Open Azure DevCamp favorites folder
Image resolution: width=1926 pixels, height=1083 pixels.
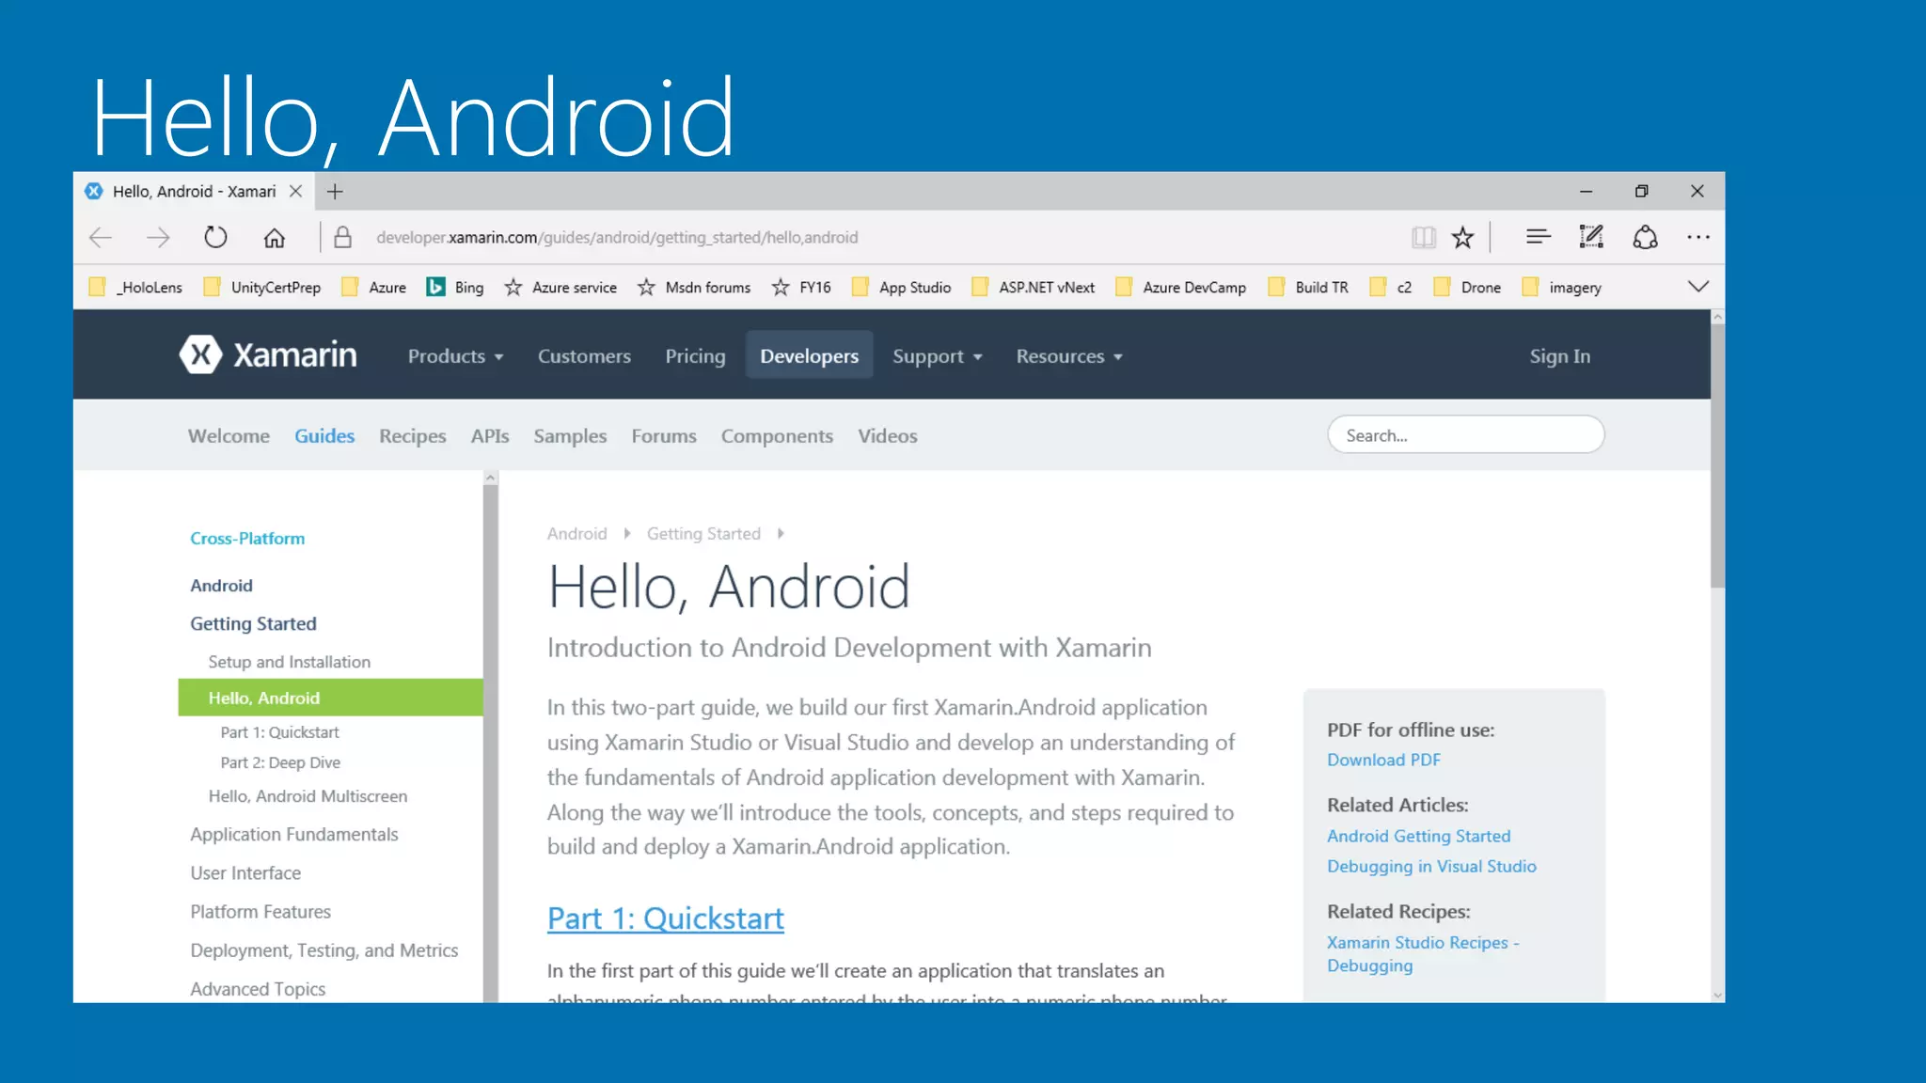coord(1180,288)
